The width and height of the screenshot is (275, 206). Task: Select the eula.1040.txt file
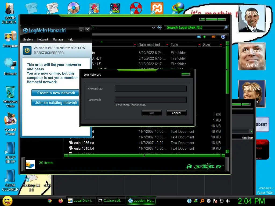(84, 148)
